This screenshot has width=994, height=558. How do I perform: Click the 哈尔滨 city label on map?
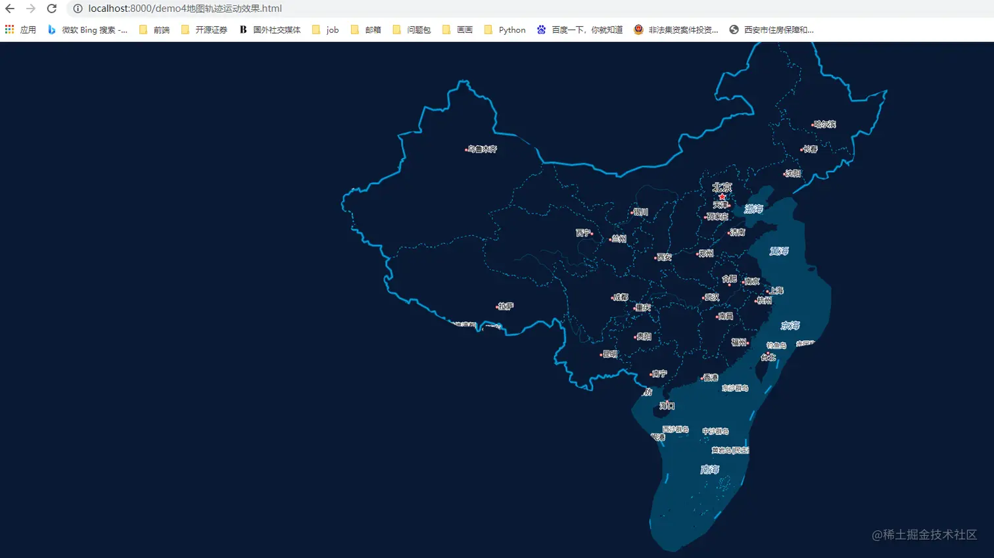(824, 124)
